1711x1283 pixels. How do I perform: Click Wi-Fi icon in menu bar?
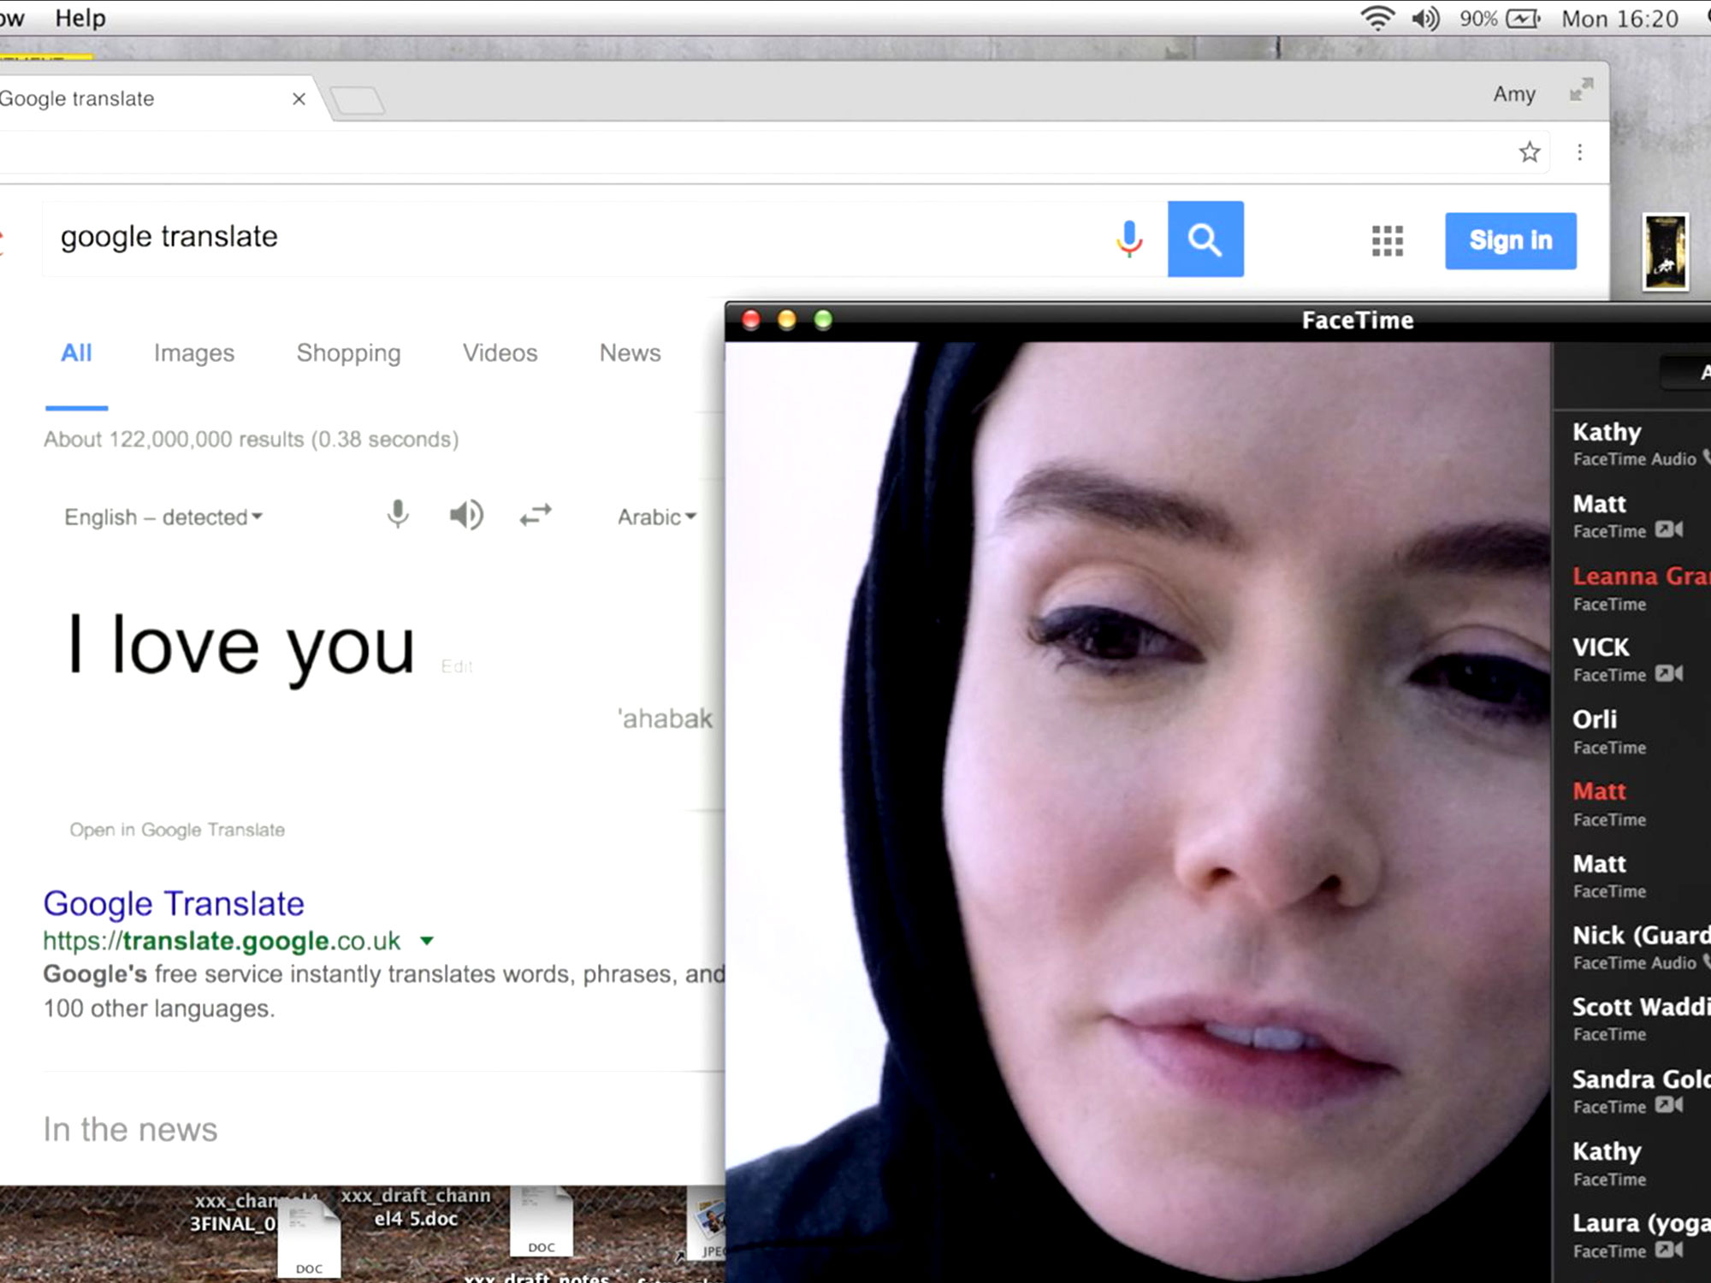tap(1376, 18)
